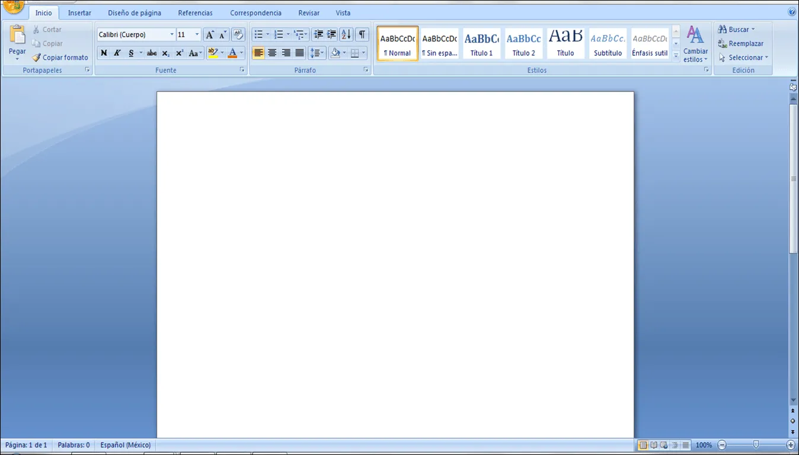Screen dimensions: 799x455
Task: Click the text highlight color marker
Action: point(213,53)
